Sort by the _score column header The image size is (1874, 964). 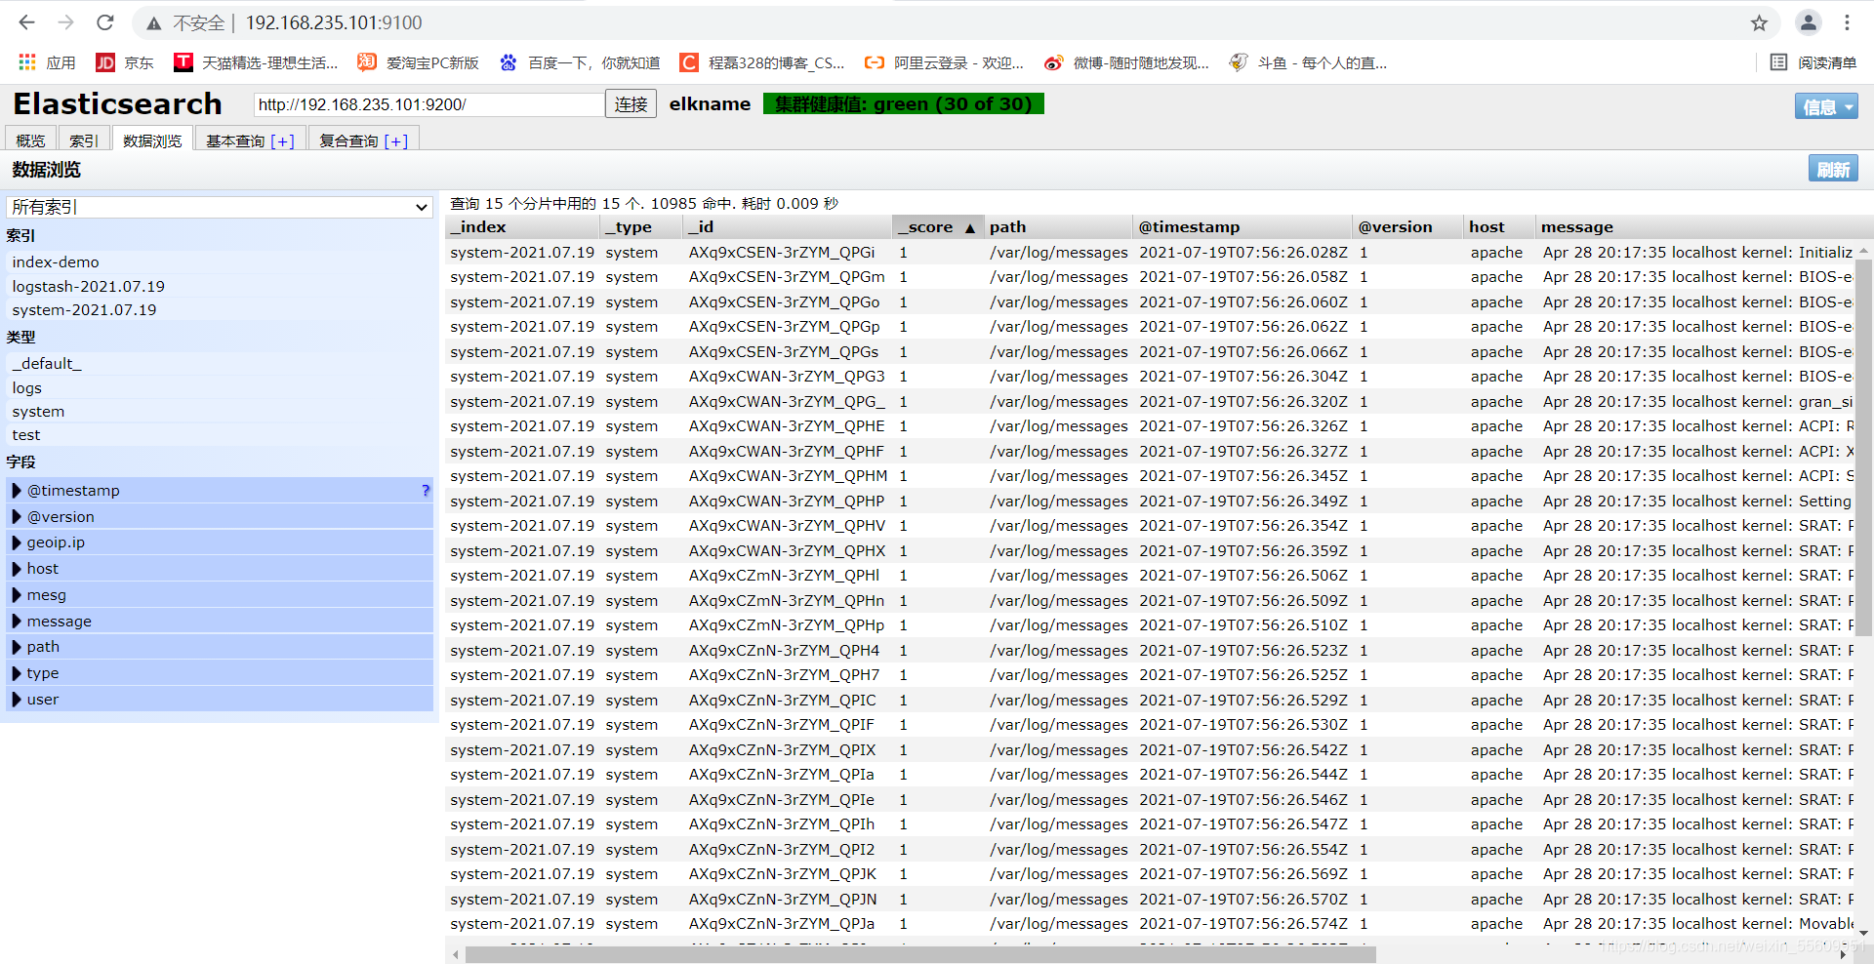pos(938,227)
